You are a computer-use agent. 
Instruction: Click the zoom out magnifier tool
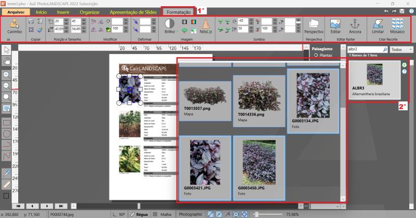pyautogui.click(x=6, y=85)
